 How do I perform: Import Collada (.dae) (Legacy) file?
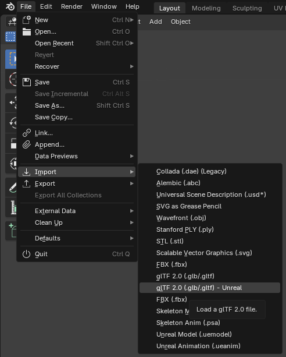210,171
